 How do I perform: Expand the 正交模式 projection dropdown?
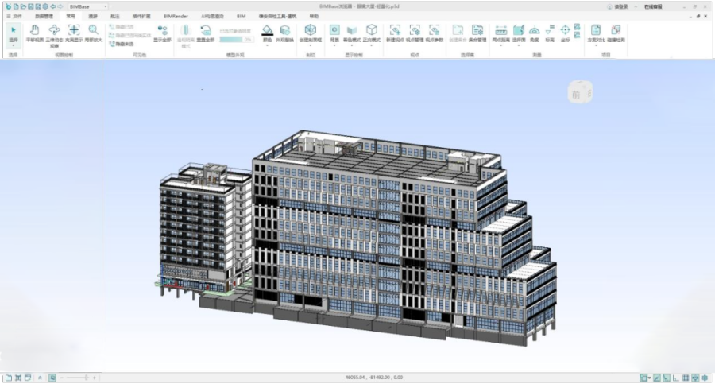click(x=371, y=39)
